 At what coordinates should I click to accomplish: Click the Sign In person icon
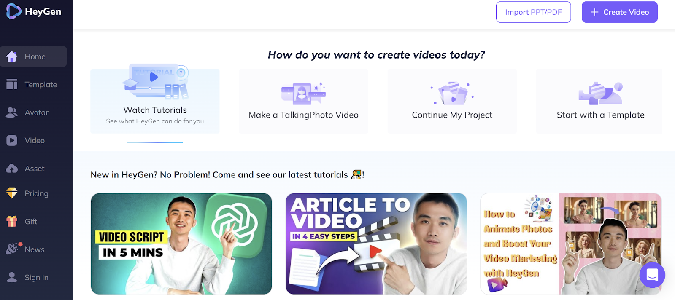coord(12,277)
